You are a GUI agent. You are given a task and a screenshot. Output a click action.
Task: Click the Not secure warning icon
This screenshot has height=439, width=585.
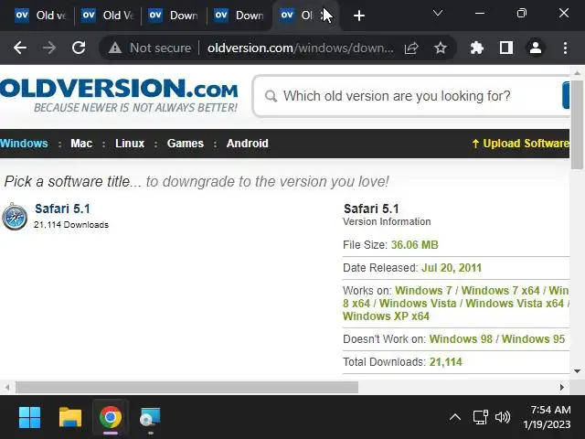point(115,48)
